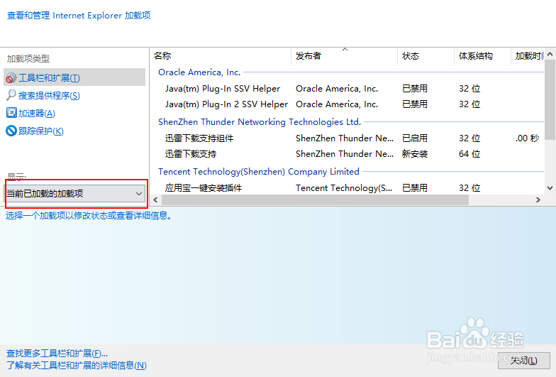
Task: Click the search providers magnifier icon
Action: (11, 95)
